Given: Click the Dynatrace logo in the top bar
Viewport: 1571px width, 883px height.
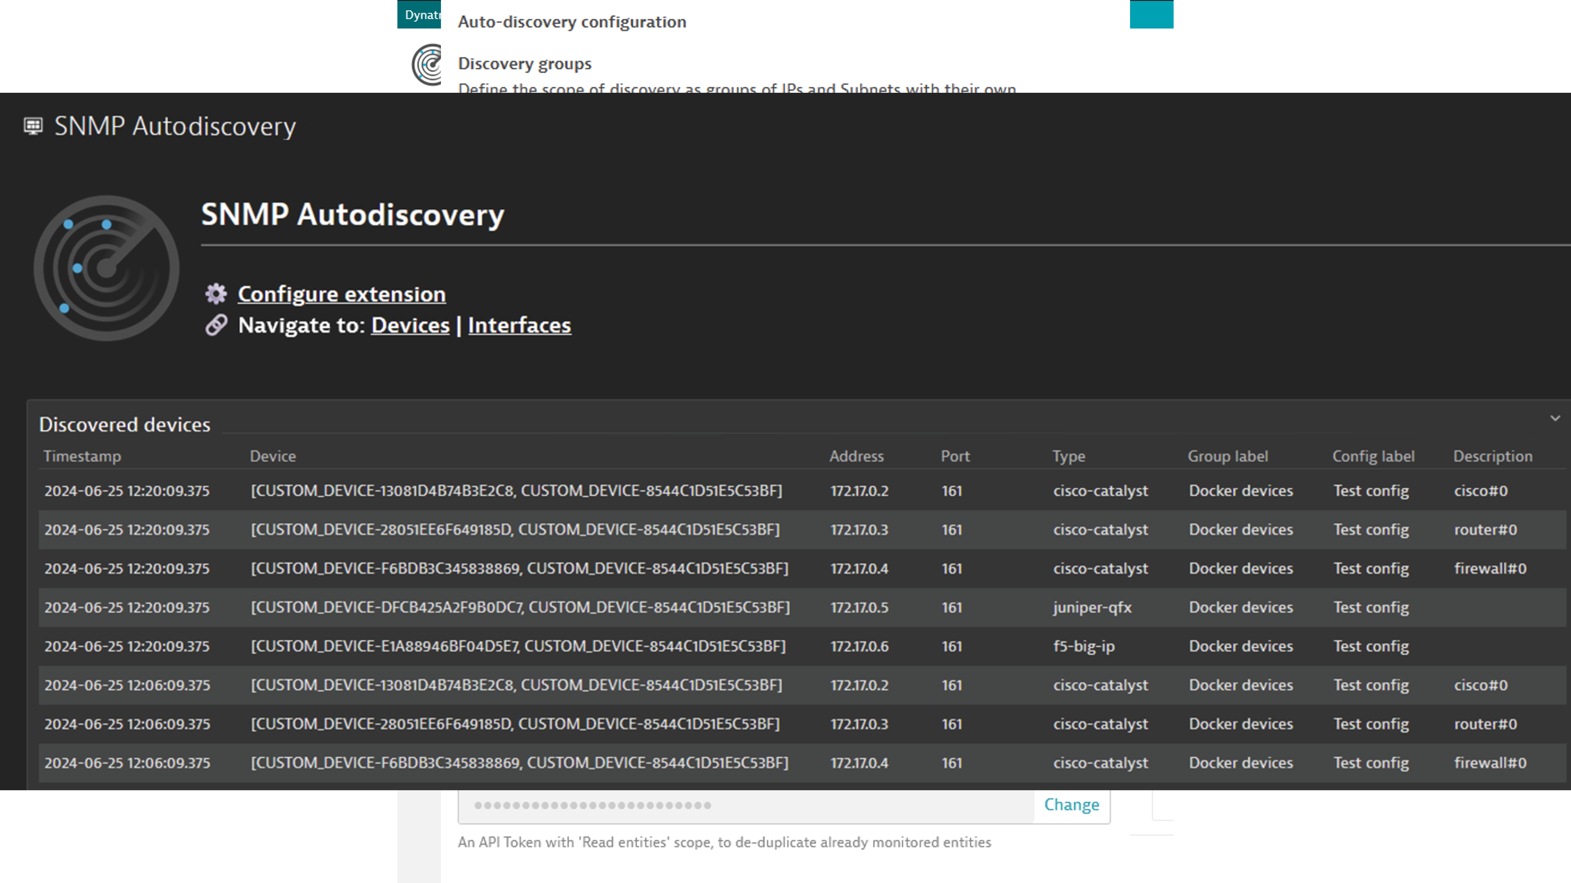Looking at the screenshot, I should [x=421, y=15].
